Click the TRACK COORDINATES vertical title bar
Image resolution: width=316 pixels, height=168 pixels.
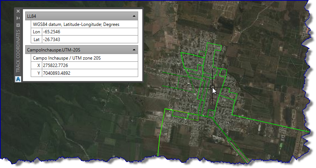coord(18,51)
